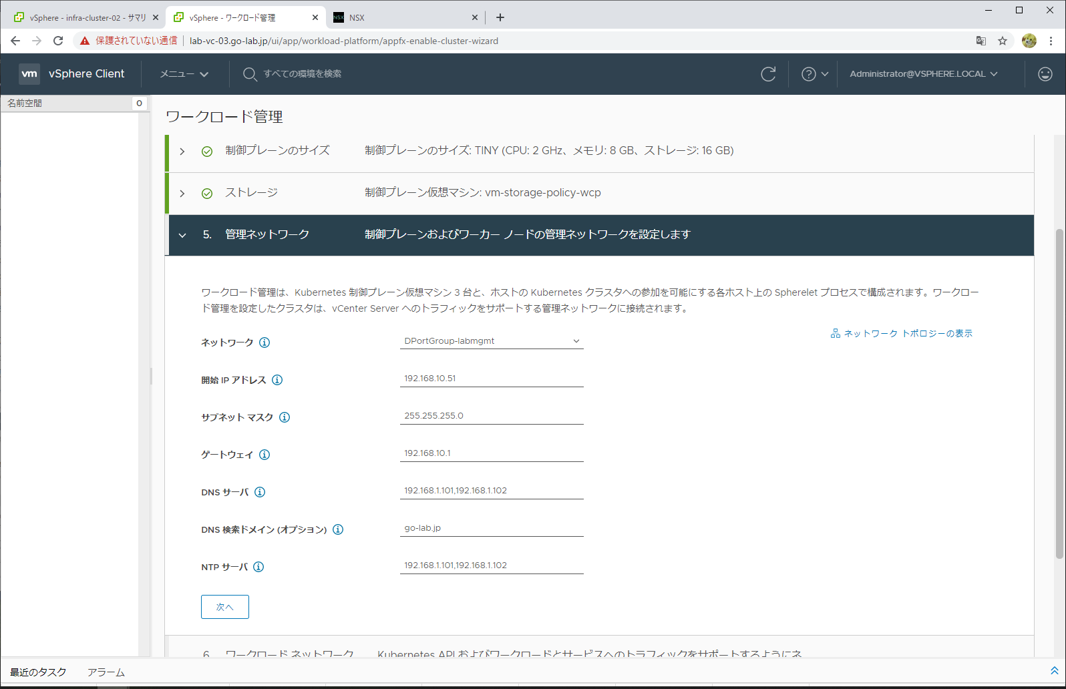Open a new browser tab with plus
Screen dimensions: 1066x689
[500, 17]
